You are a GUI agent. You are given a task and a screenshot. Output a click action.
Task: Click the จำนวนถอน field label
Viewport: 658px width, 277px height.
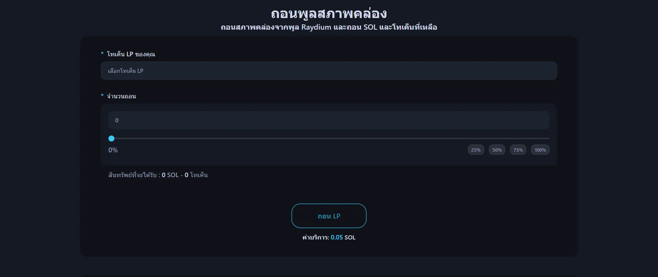click(x=121, y=96)
